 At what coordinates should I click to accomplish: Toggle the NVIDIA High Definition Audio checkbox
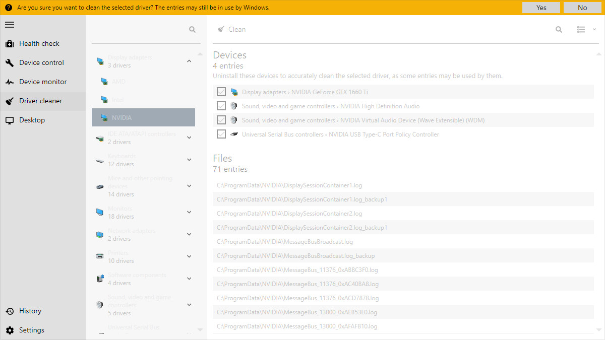[221, 106]
